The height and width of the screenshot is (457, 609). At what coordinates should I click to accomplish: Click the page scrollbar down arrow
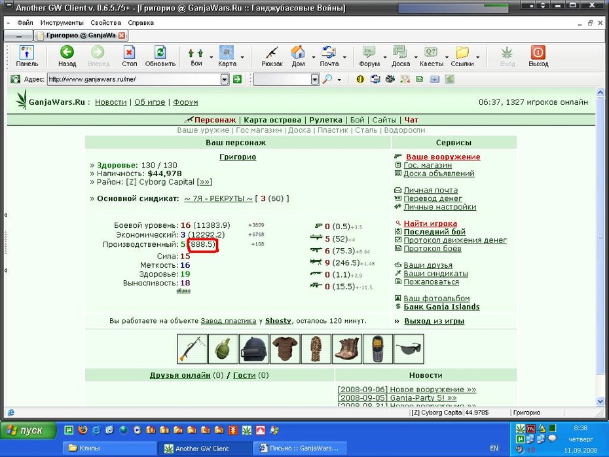coord(600,401)
